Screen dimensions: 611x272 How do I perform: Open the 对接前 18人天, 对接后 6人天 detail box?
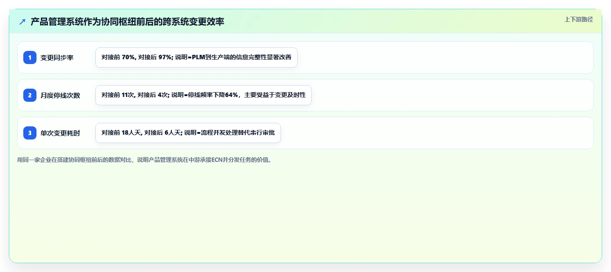188,133
